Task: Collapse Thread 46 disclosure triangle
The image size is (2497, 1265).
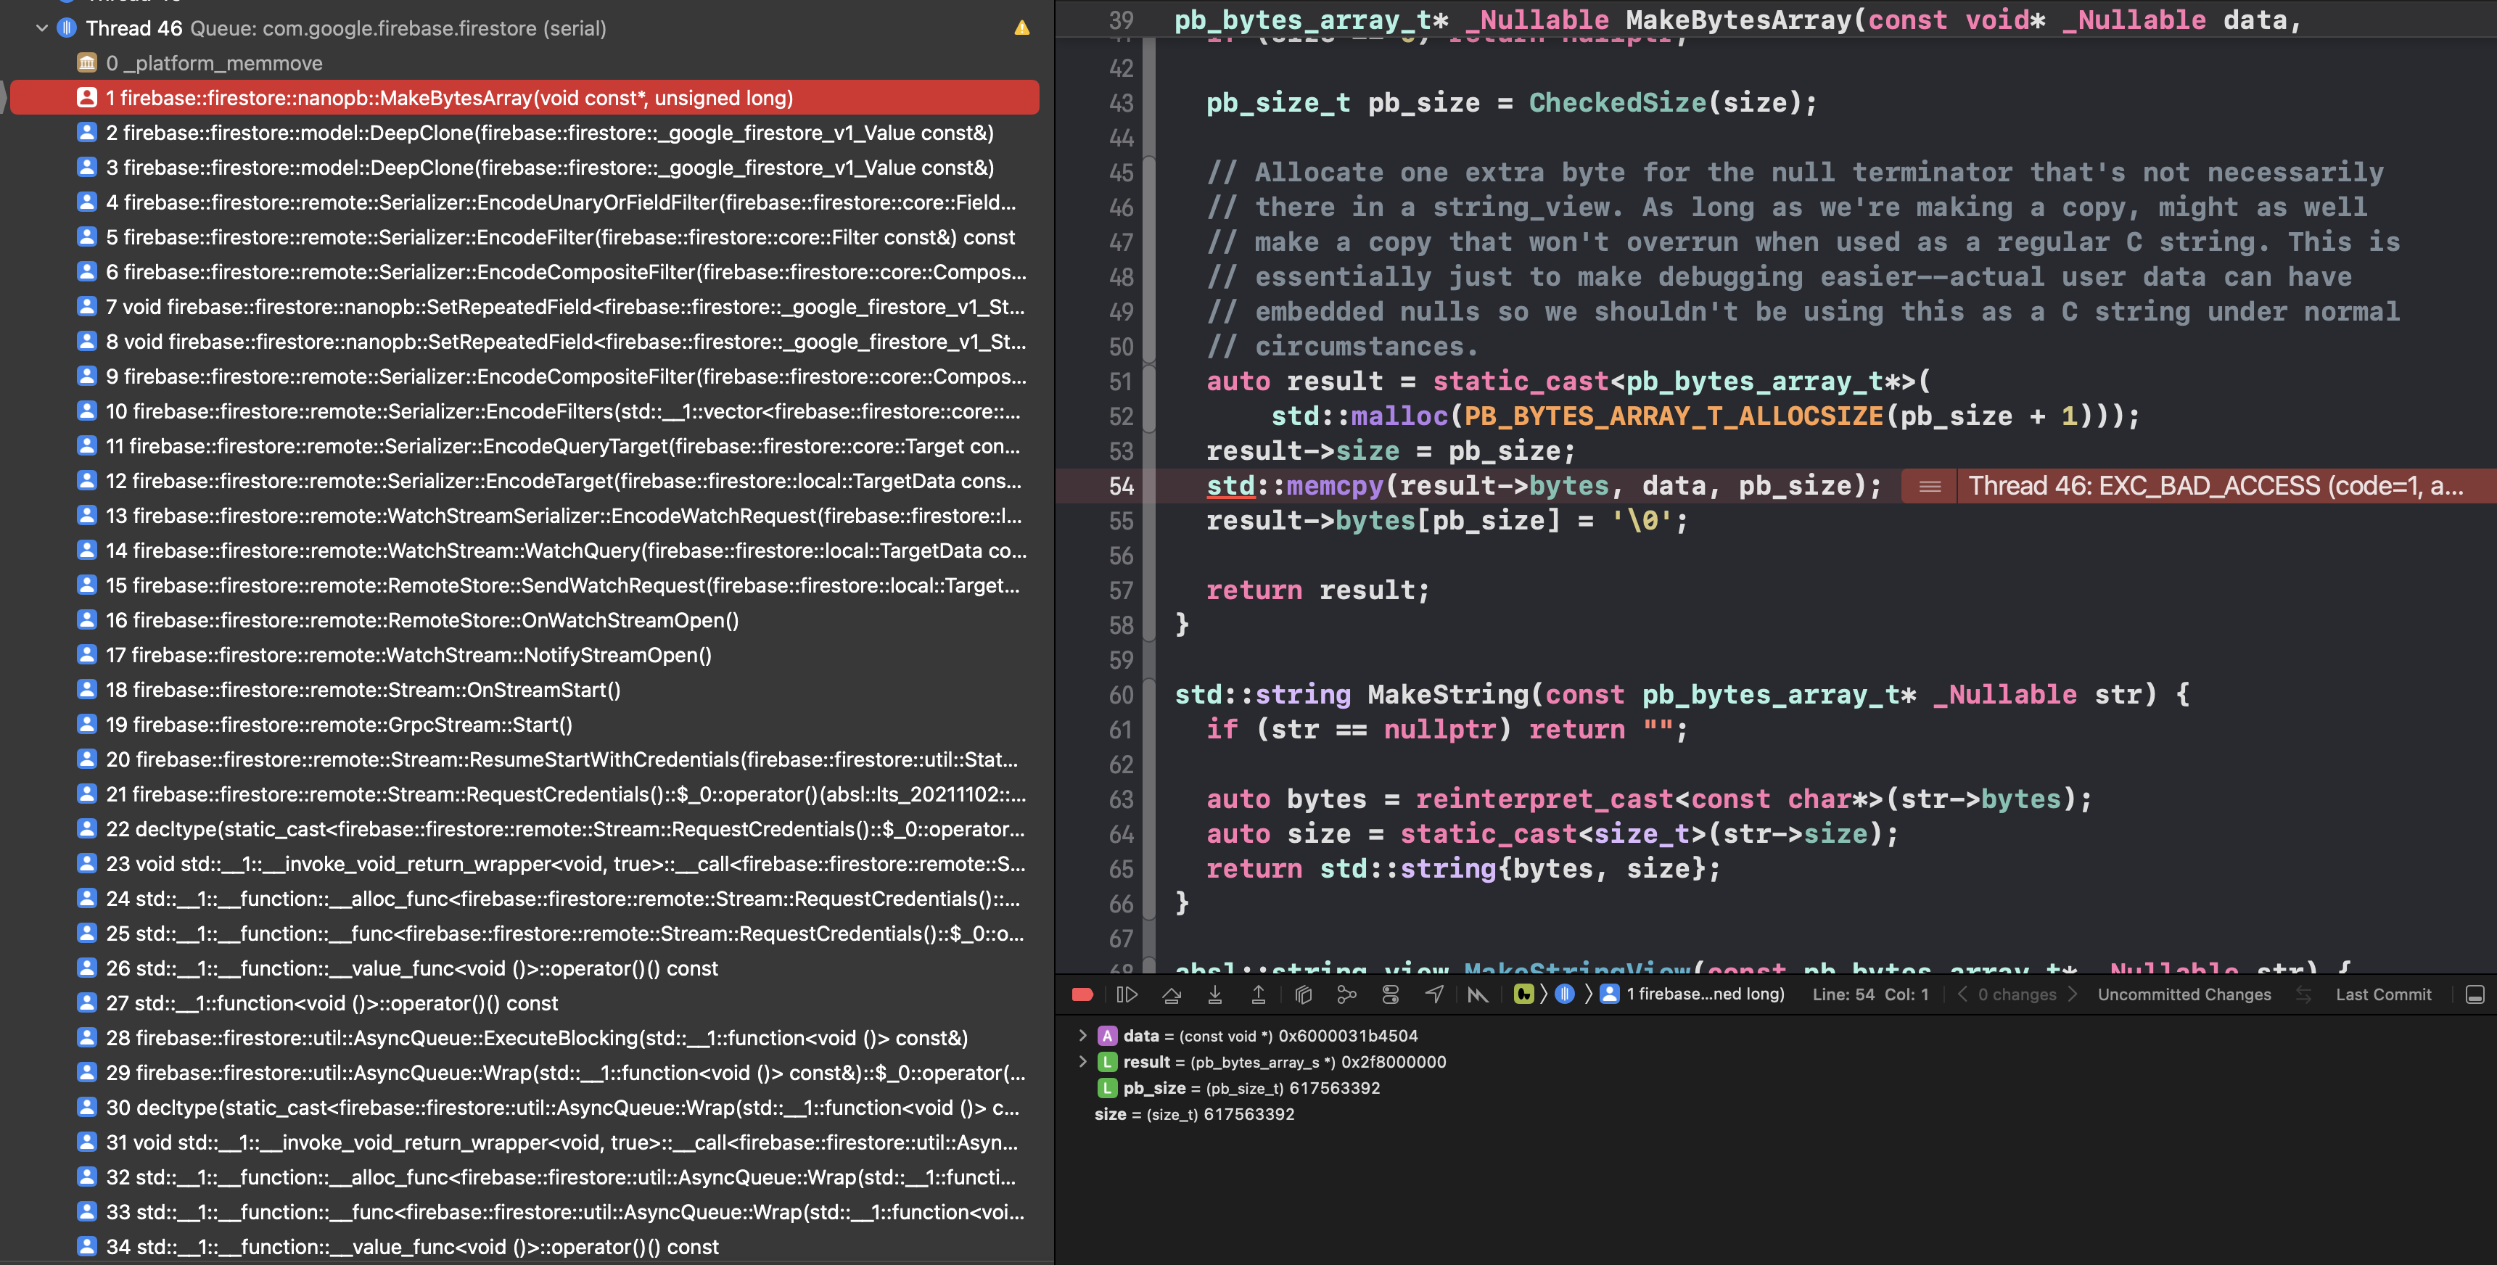Action: [x=41, y=28]
